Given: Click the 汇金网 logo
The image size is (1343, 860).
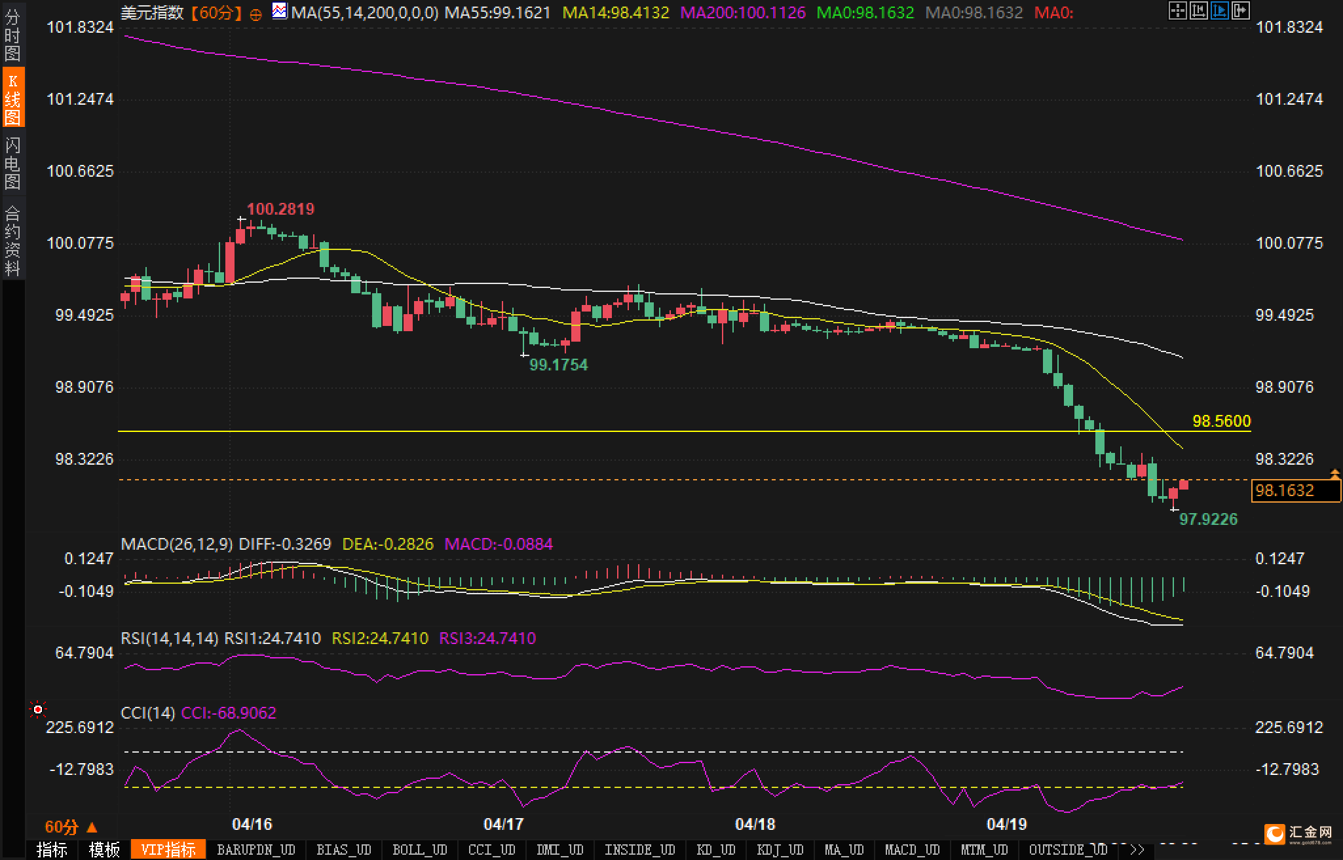Looking at the screenshot, I should 1300,834.
